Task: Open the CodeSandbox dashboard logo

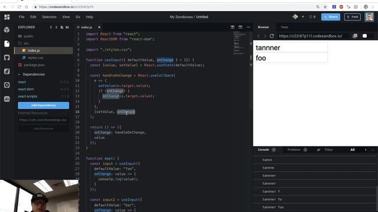Action: tap(7, 17)
